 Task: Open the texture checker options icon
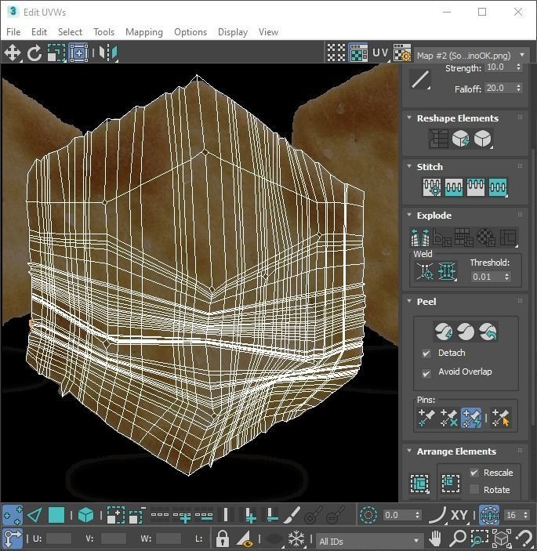(402, 53)
